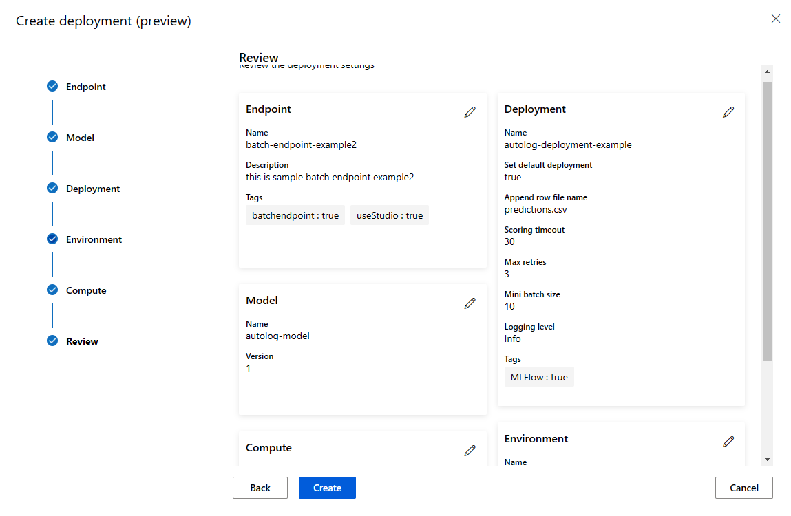Viewport: 791px width, 516px height.
Task: Go to the Deployment wizard step
Action: 93,189
